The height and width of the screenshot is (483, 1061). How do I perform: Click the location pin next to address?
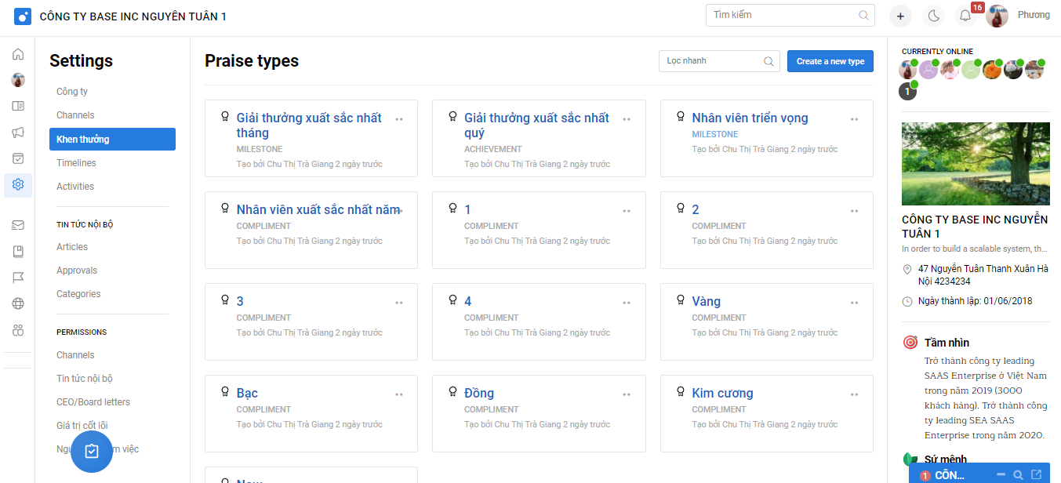pyautogui.click(x=907, y=270)
